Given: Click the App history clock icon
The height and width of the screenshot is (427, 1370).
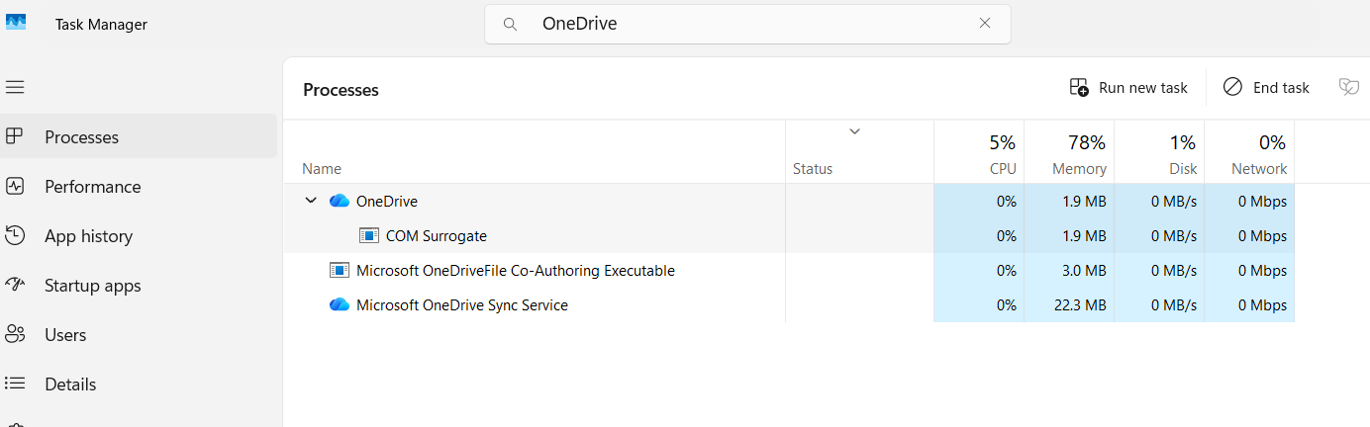Looking at the screenshot, I should coord(15,235).
